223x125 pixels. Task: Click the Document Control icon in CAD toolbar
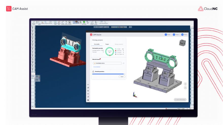click(34, 23)
